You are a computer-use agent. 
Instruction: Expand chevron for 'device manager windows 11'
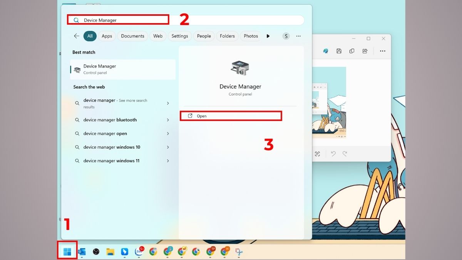click(x=168, y=161)
